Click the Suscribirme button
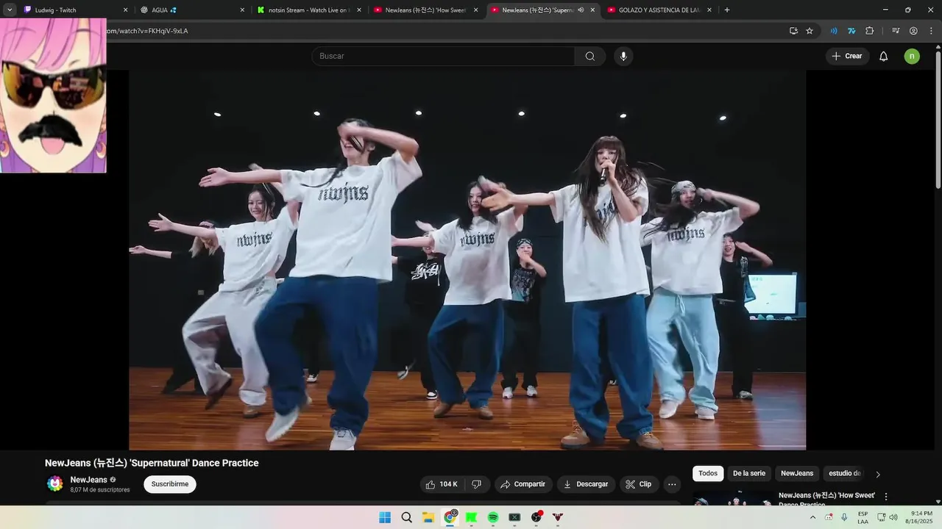This screenshot has width=942, height=529. pos(170,484)
